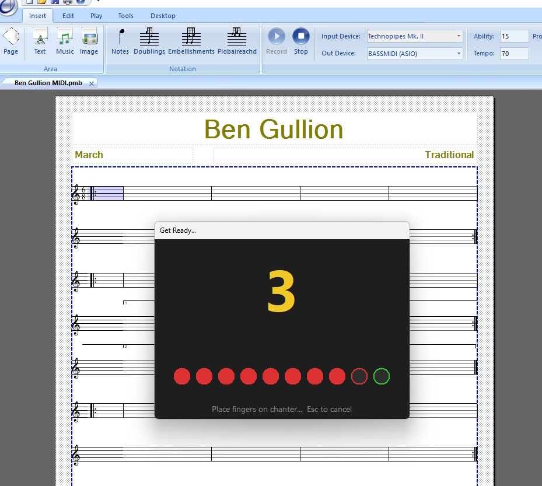This screenshot has width=542, height=486.
Task: Switch to the Desktop ribbon tab
Action: click(163, 16)
